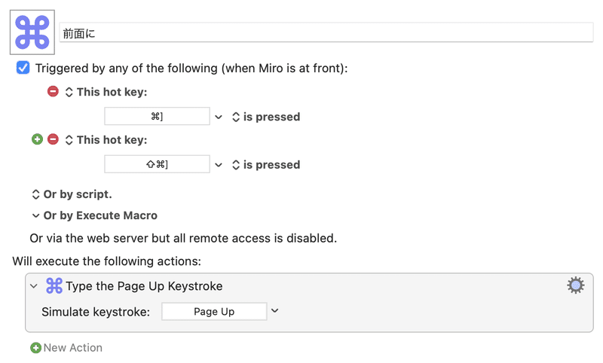Click the 'Or by script.' selector
Viewport: 603px width, 363px height.
click(x=72, y=194)
